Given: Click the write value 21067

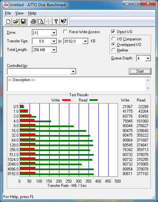Looking at the screenshot, I should coord(128,107).
